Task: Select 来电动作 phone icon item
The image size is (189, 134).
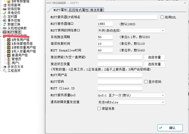Action: tap(13, 13)
